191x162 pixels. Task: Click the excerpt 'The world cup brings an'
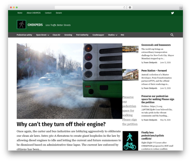pos(158,54)
